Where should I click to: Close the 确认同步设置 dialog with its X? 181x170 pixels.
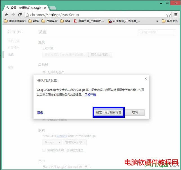[146, 79]
